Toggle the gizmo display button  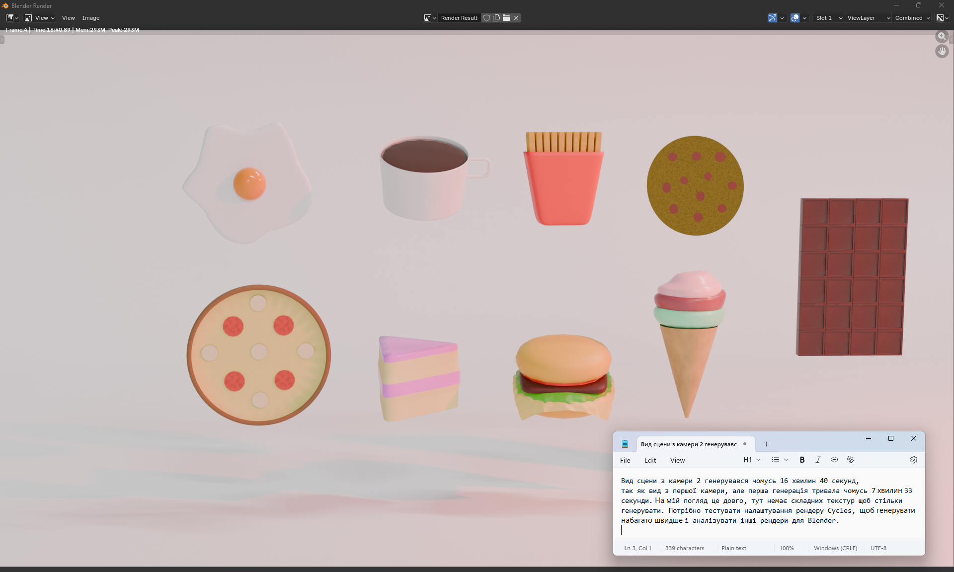(x=773, y=18)
